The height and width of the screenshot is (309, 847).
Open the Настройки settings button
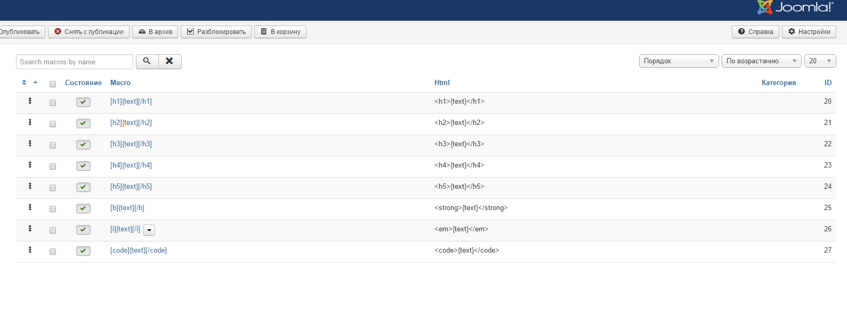tap(809, 32)
